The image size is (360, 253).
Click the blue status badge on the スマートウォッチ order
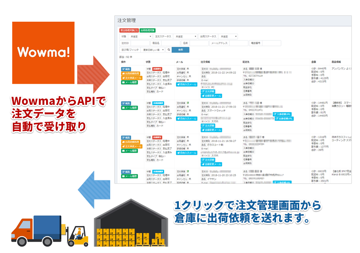[x=158, y=103]
